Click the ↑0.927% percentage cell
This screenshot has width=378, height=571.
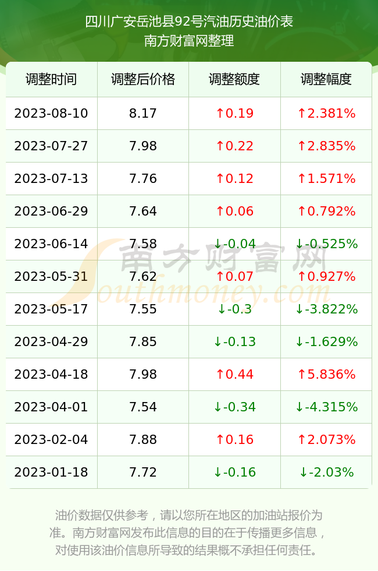click(x=326, y=276)
